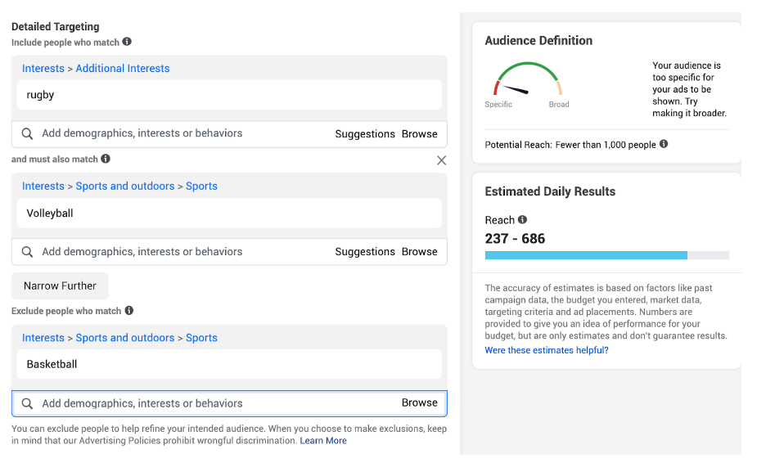The image size is (766, 463).
Task: Click the info icon next to Potential Reach
Action: (x=664, y=144)
